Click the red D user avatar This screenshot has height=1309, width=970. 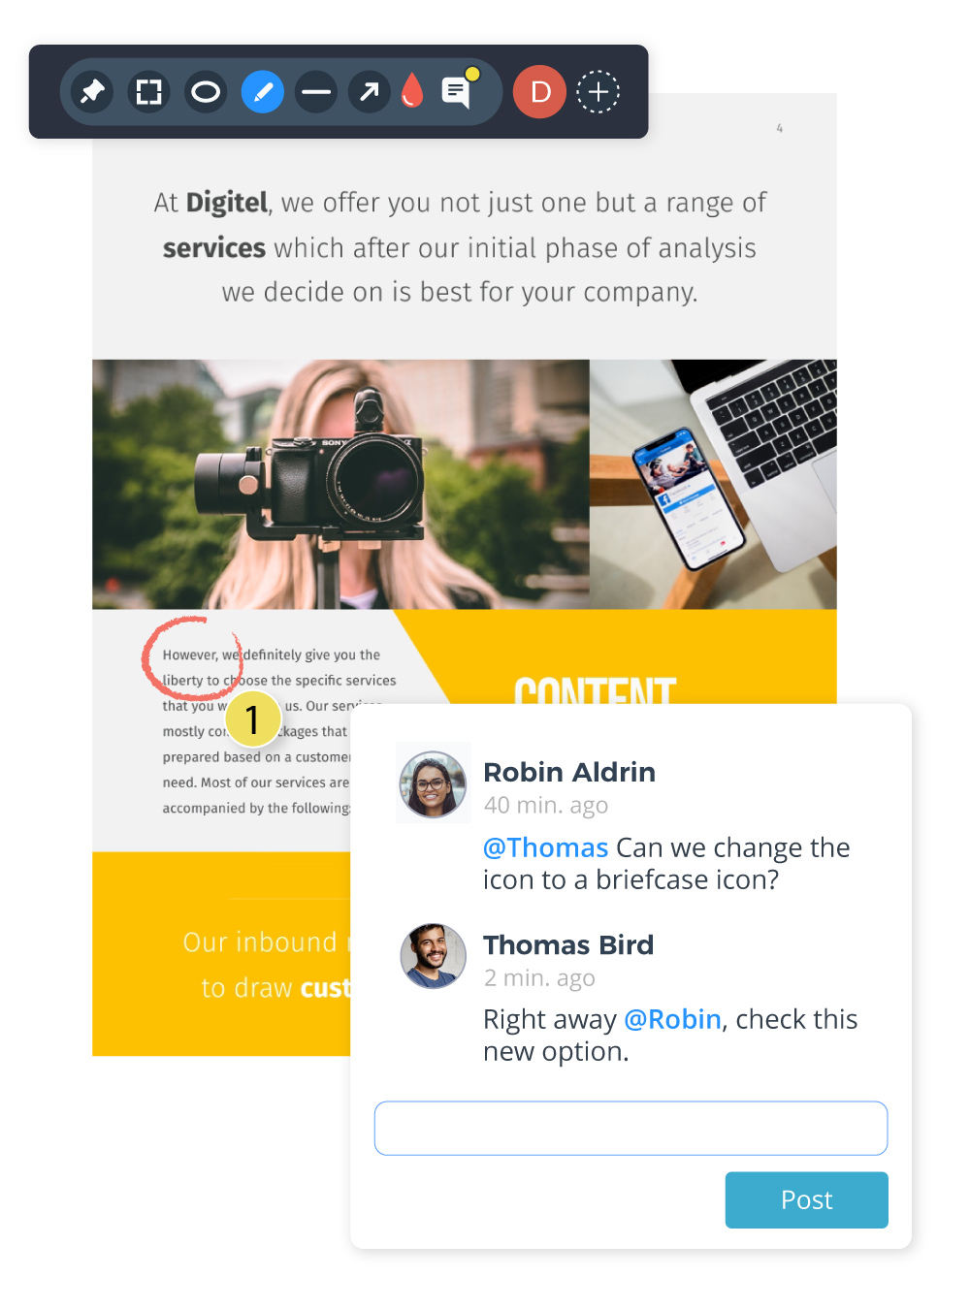(x=539, y=92)
